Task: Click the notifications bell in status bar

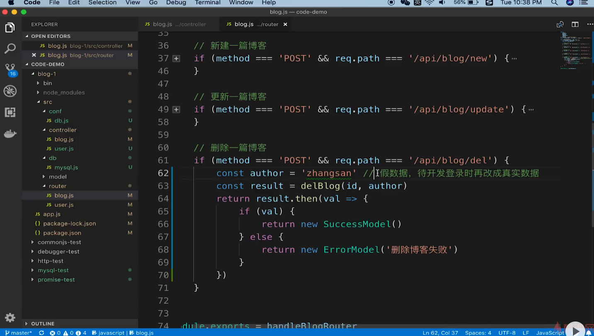Action: click(589, 333)
